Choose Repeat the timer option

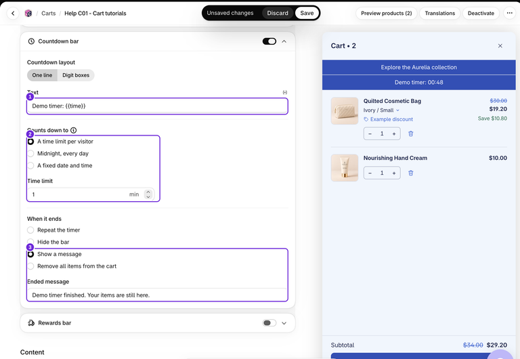[30, 230]
